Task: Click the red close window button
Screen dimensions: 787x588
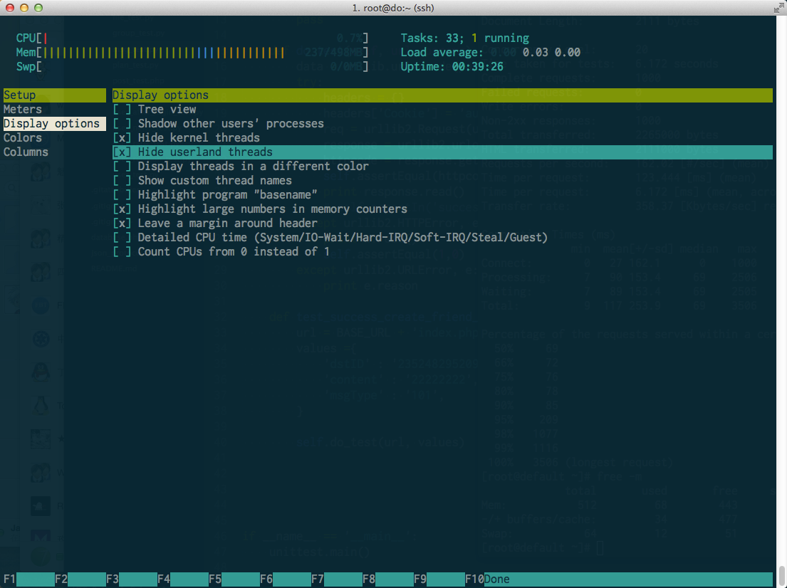Action: [9, 8]
